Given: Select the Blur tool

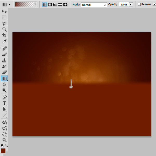Looking at the screenshot, I should 4,84.
